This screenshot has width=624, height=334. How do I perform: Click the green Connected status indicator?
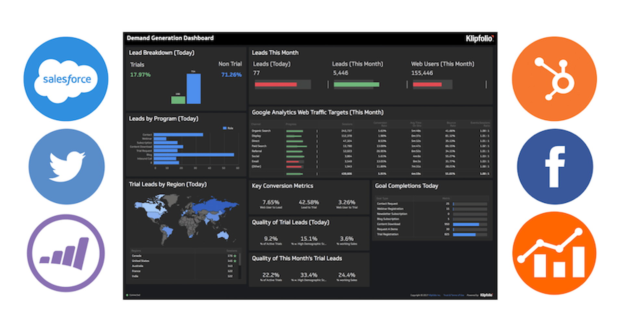point(128,295)
